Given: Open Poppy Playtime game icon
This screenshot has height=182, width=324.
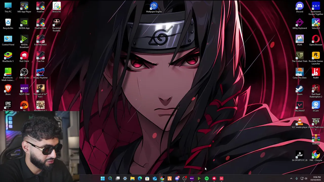Looking at the screenshot, I should click(40, 73).
